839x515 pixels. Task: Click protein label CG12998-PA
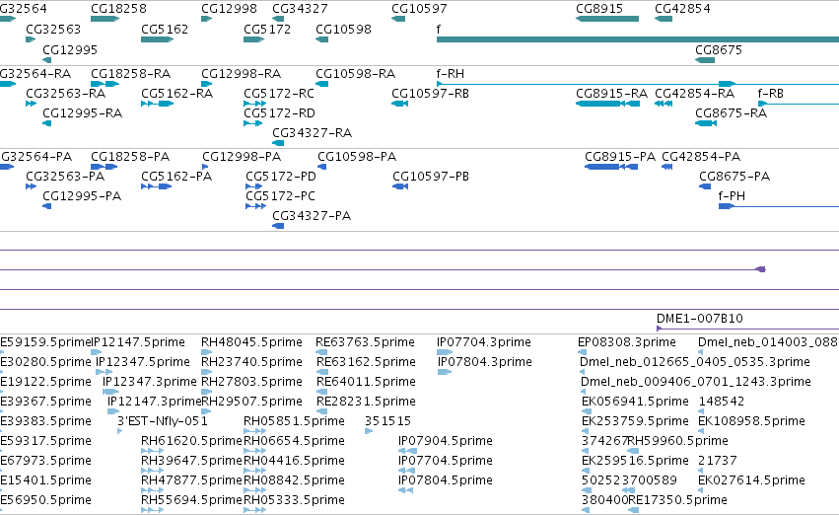coord(242,157)
